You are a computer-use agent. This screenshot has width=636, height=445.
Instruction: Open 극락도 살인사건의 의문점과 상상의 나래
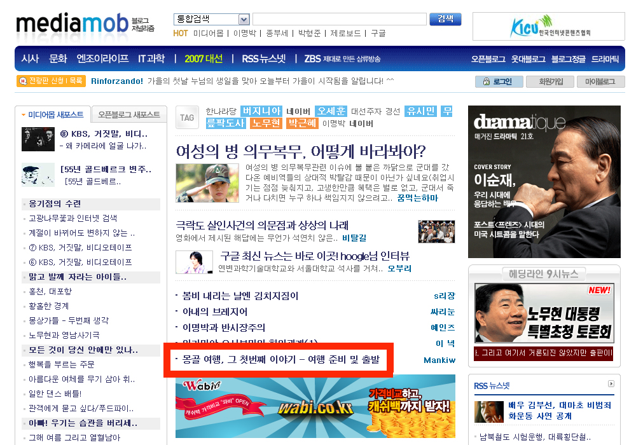[262, 225]
